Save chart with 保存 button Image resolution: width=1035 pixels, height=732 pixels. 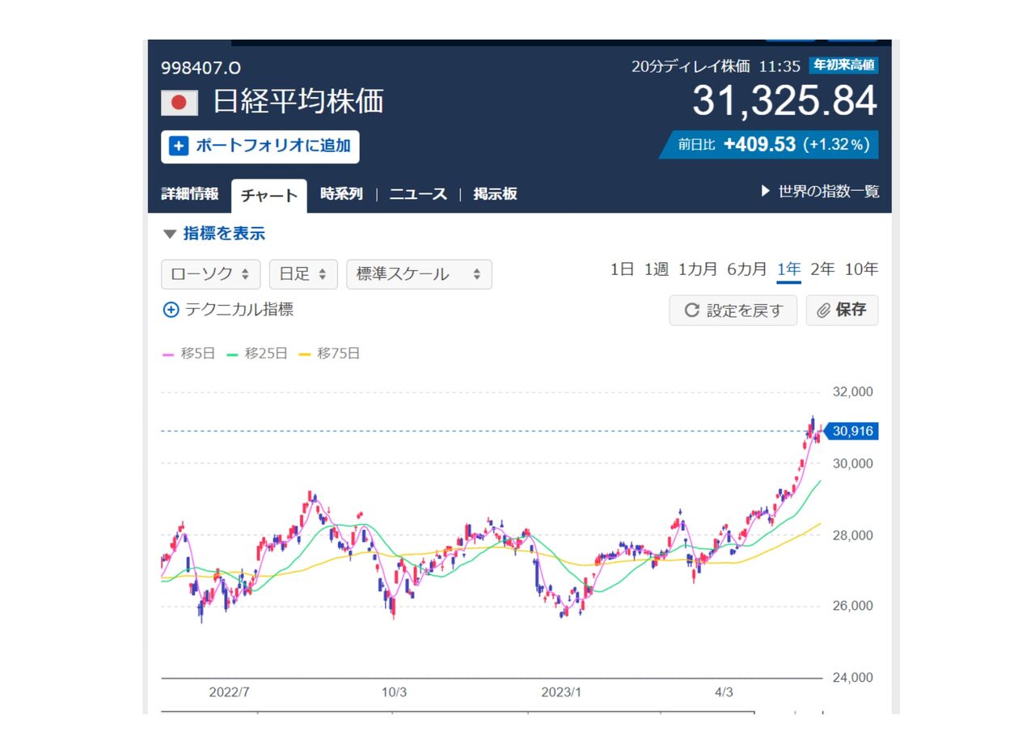[x=842, y=311]
